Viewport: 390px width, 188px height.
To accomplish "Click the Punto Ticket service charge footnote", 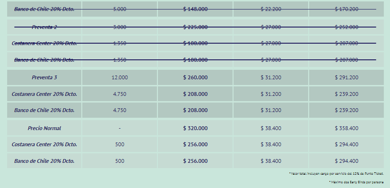I will pyautogui.click(x=336, y=174).
